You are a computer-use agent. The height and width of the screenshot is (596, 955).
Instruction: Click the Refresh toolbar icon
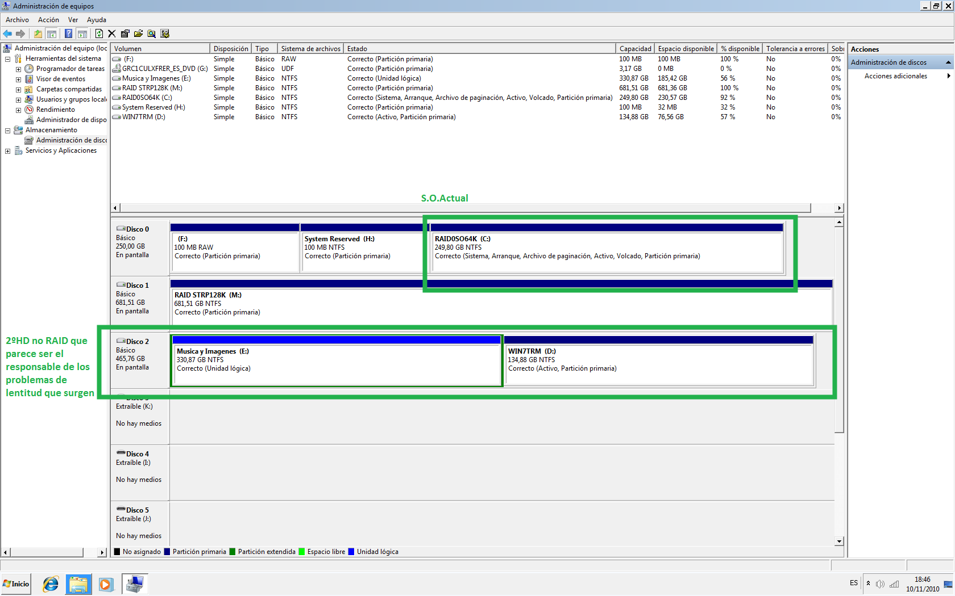click(x=99, y=34)
